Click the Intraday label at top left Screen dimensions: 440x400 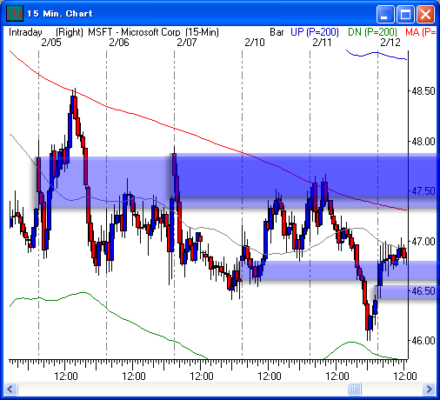[25, 32]
